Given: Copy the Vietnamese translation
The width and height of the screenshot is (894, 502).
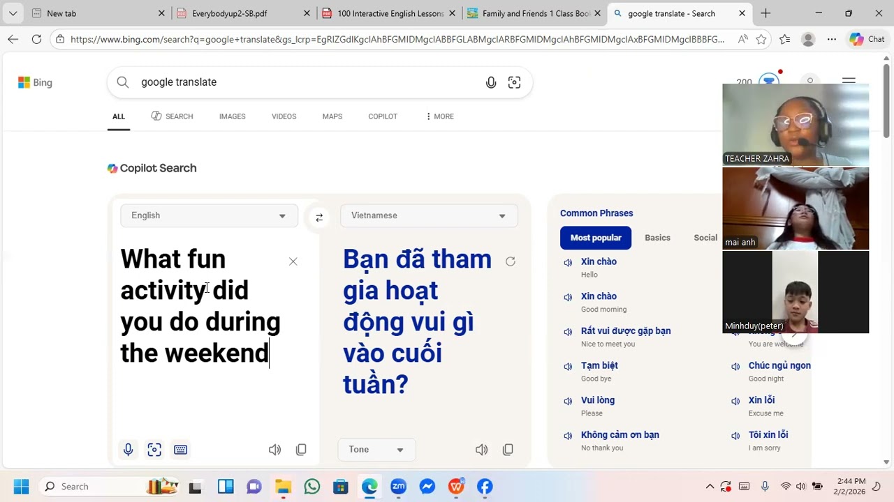Looking at the screenshot, I should click(508, 450).
